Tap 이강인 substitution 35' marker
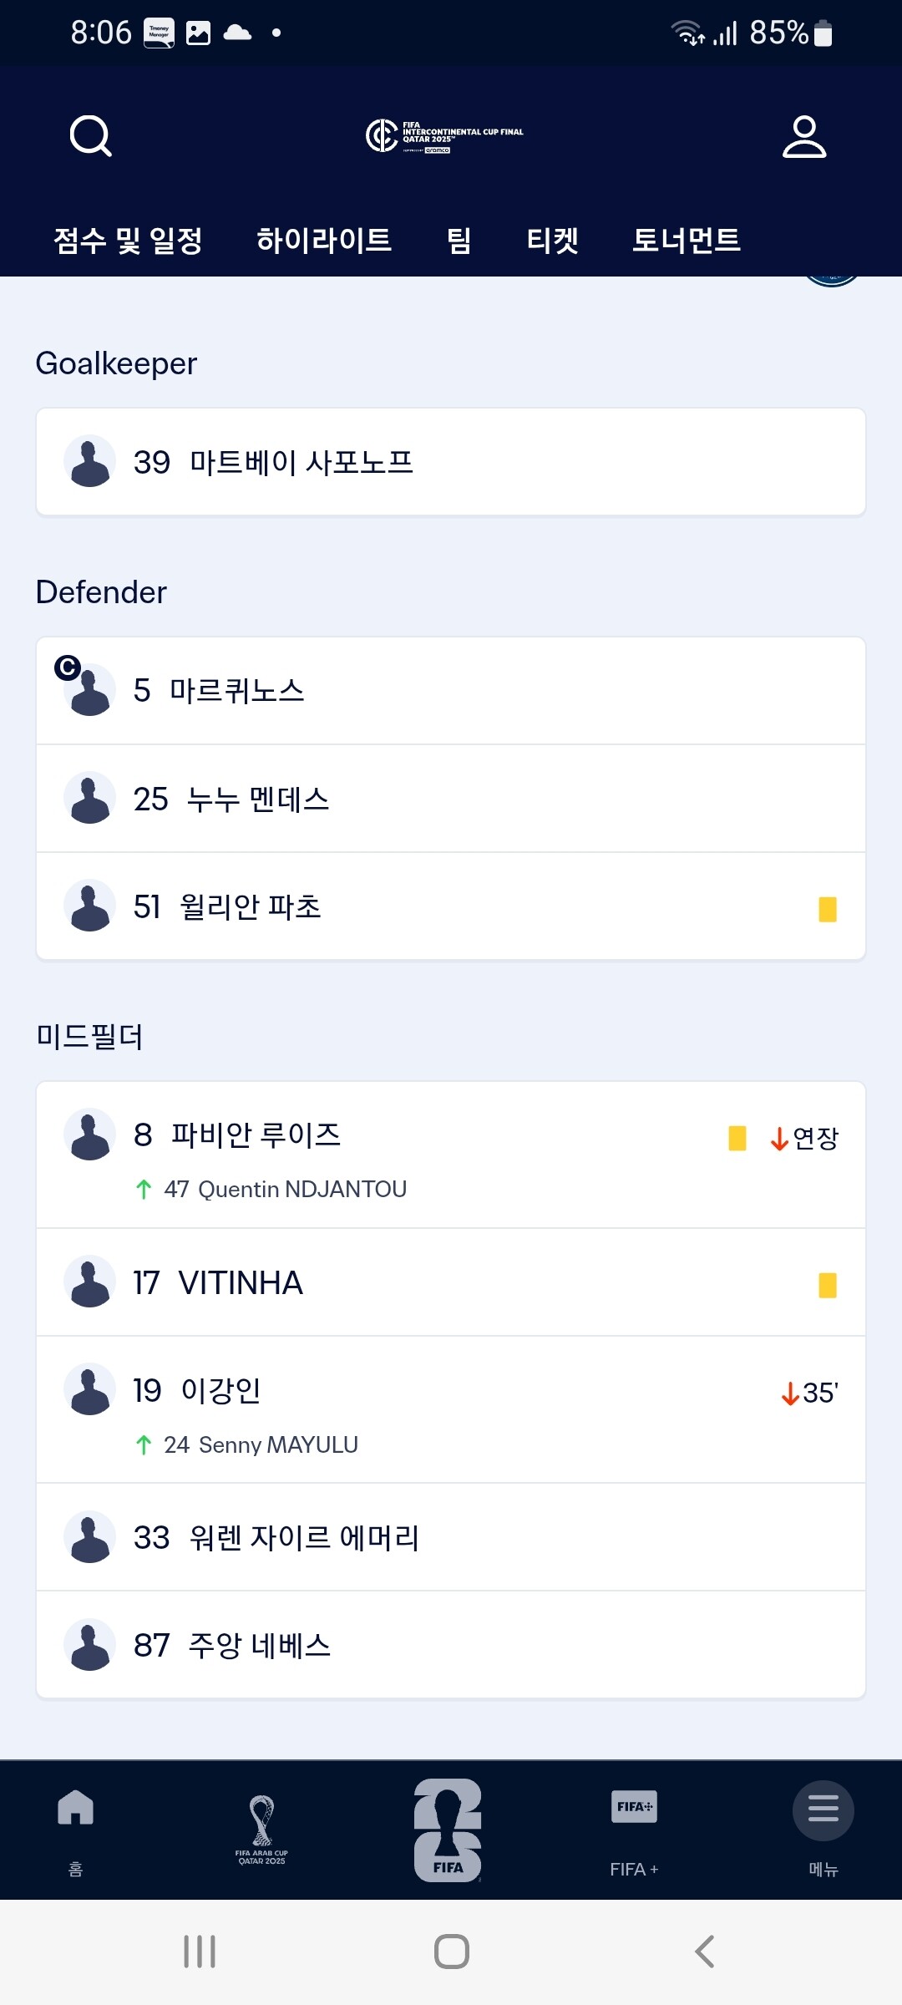 click(x=809, y=1393)
